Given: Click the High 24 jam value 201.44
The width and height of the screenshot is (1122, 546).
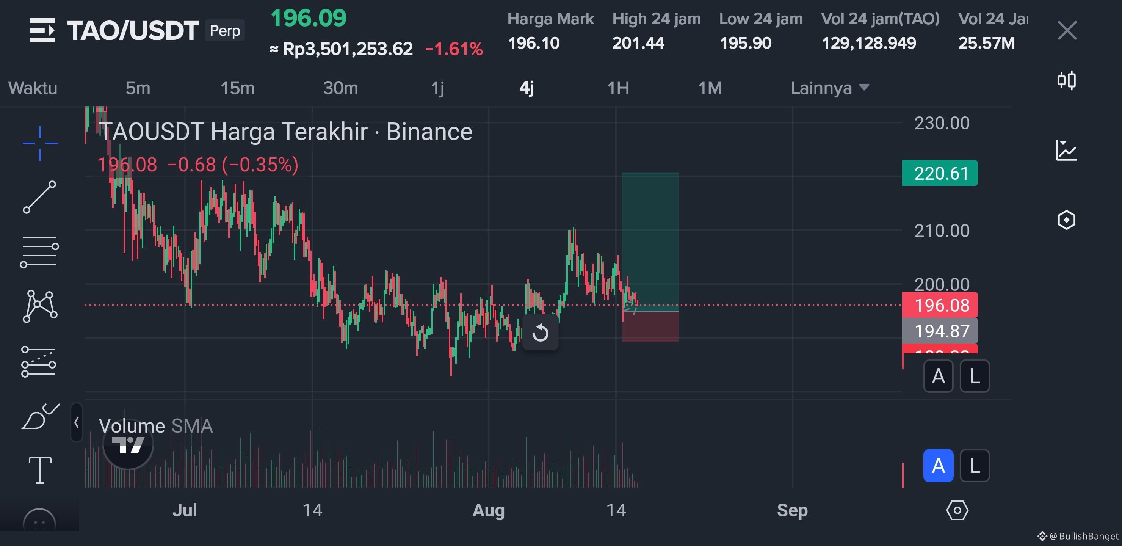Looking at the screenshot, I should (x=638, y=43).
